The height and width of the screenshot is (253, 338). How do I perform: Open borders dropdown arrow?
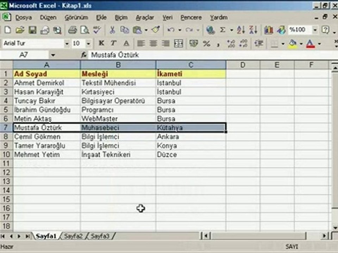pos(283,44)
